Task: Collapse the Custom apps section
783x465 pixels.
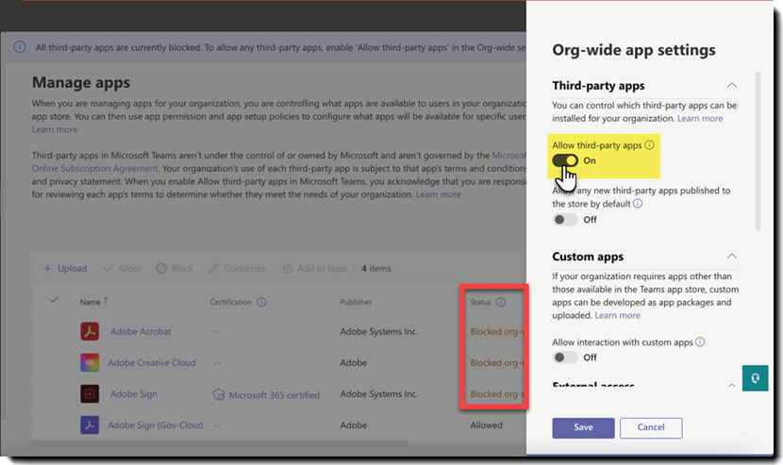Action: point(731,257)
